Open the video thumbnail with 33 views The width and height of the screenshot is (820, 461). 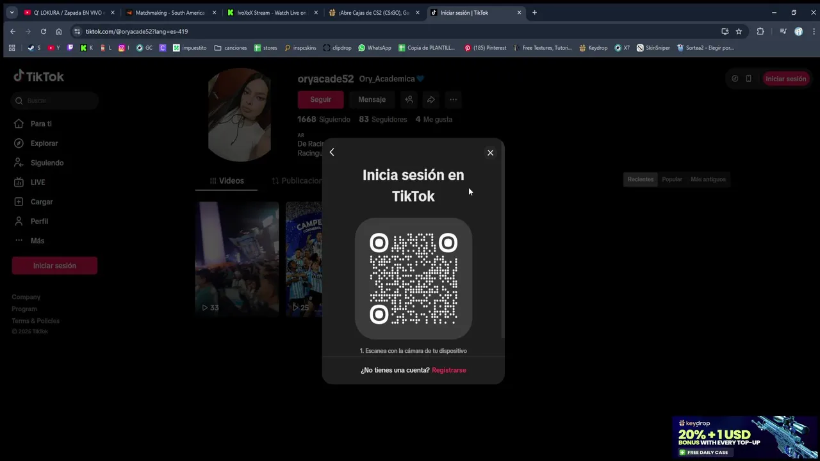(x=237, y=258)
